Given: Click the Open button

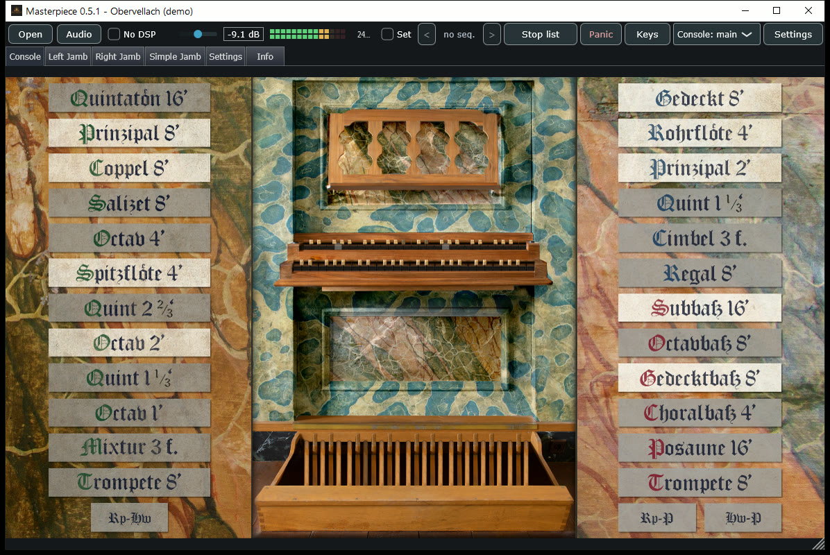Looking at the screenshot, I should click(x=30, y=35).
